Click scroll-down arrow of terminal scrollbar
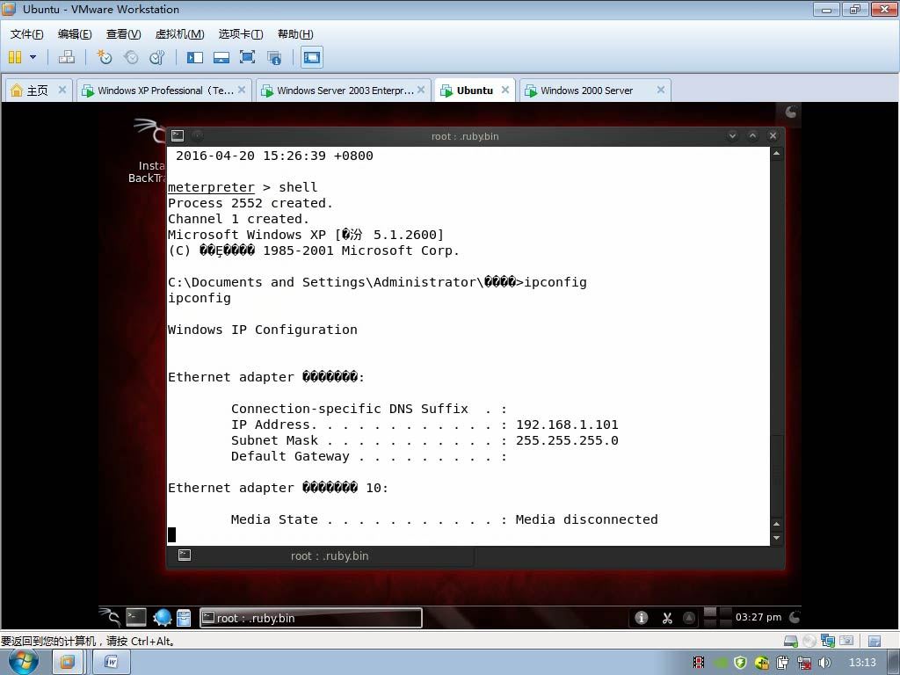The height and width of the screenshot is (675, 900). (777, 538)
